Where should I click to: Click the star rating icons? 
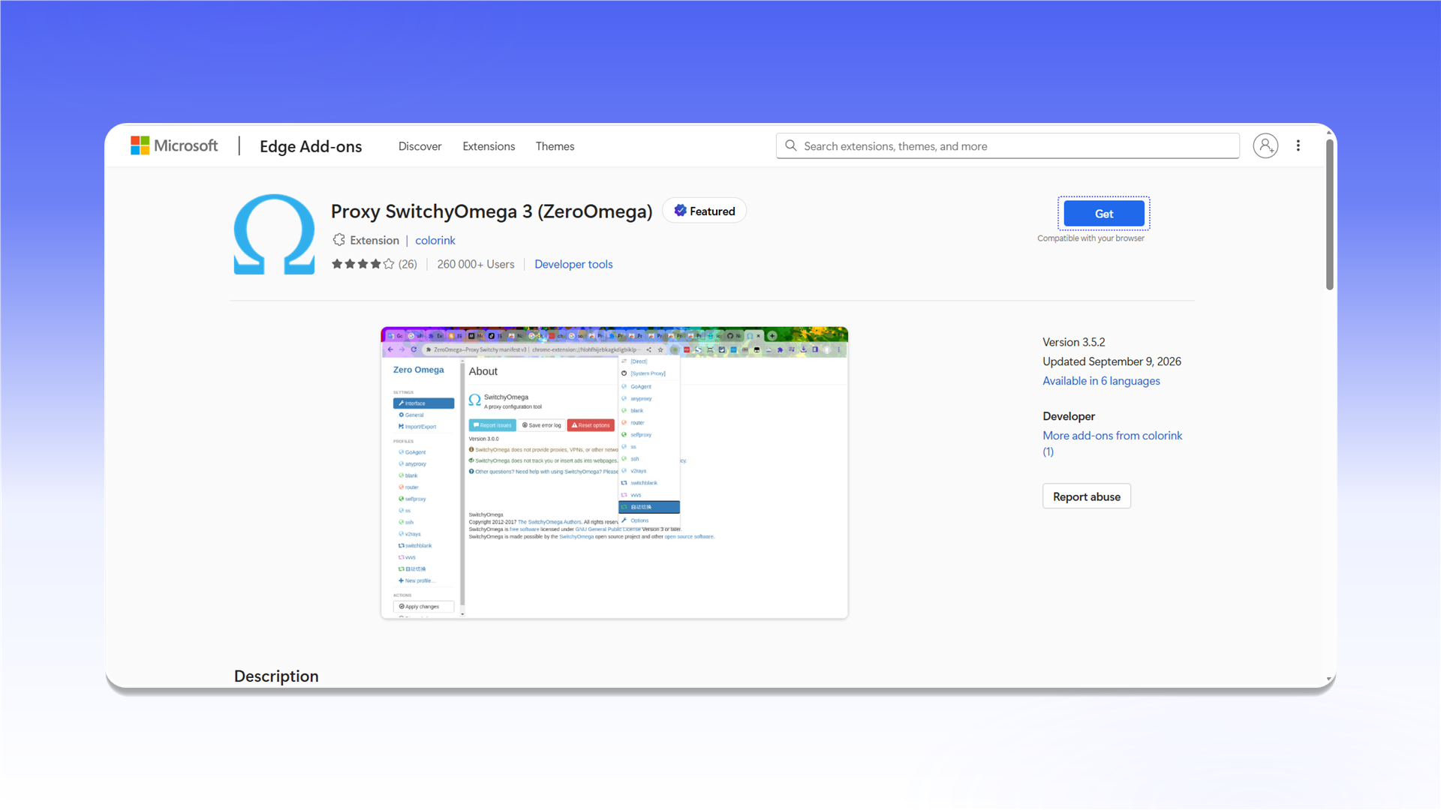tap(363, 264)
